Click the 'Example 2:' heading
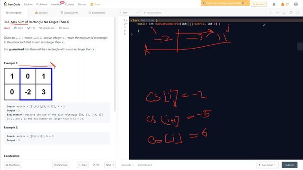 point(11,127)
